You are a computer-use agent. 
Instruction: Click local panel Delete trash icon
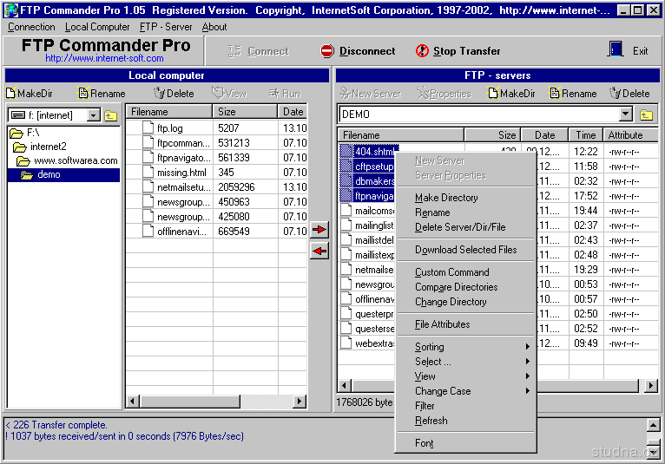point(159,93)
